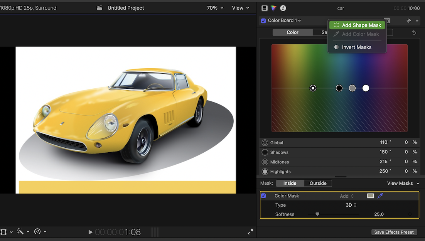Choose Add Shape Mask from menu

357,25
